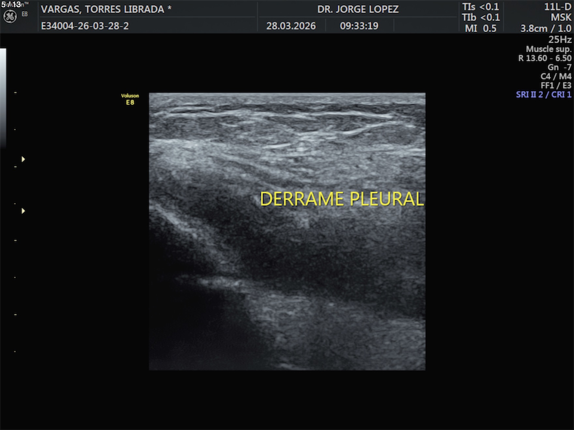Click the Muscle sup. application setting
The height and width of the screenshot is (430, 574).
coord(548,49)
